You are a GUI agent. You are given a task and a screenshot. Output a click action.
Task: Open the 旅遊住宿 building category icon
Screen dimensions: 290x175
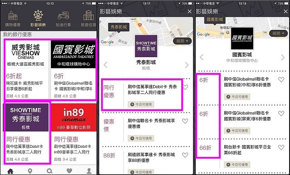coord(88,19)
